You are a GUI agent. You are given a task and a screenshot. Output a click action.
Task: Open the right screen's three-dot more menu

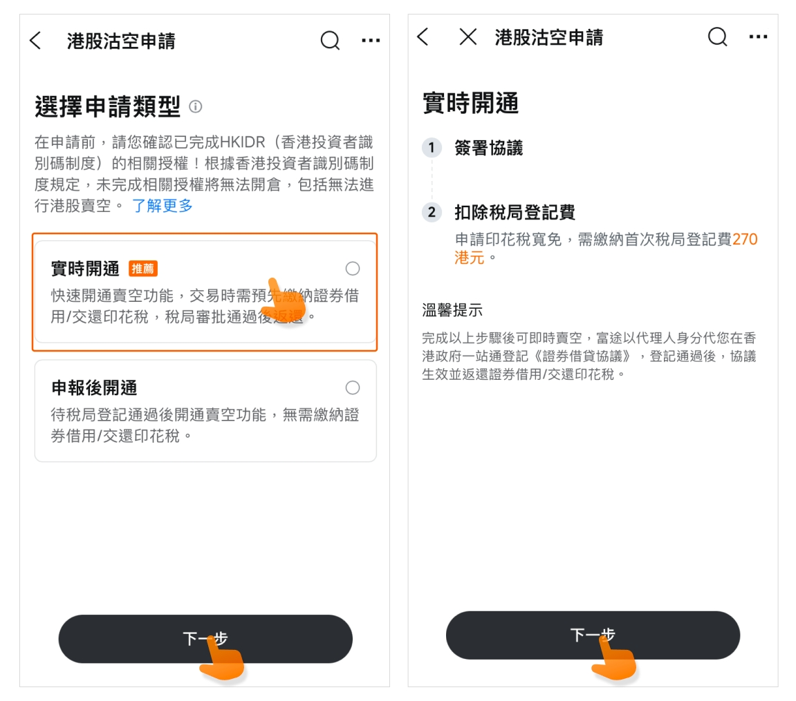758,37
